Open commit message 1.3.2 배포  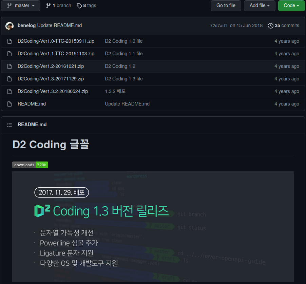pyautogui.click(x=115, y=91)
